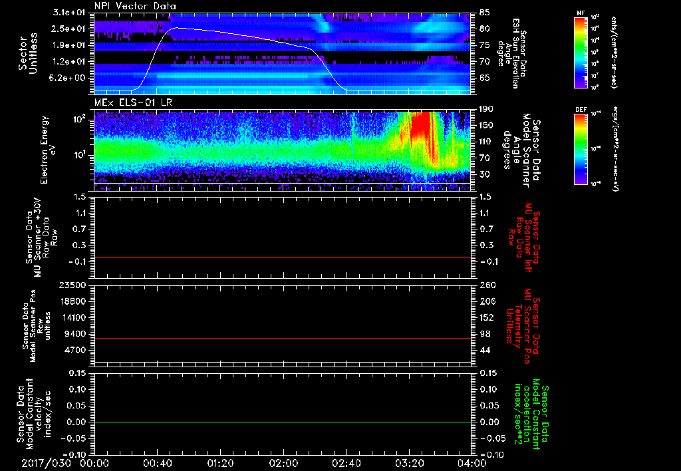Click the Model Scanner Angle degrees label

(521, 150)
